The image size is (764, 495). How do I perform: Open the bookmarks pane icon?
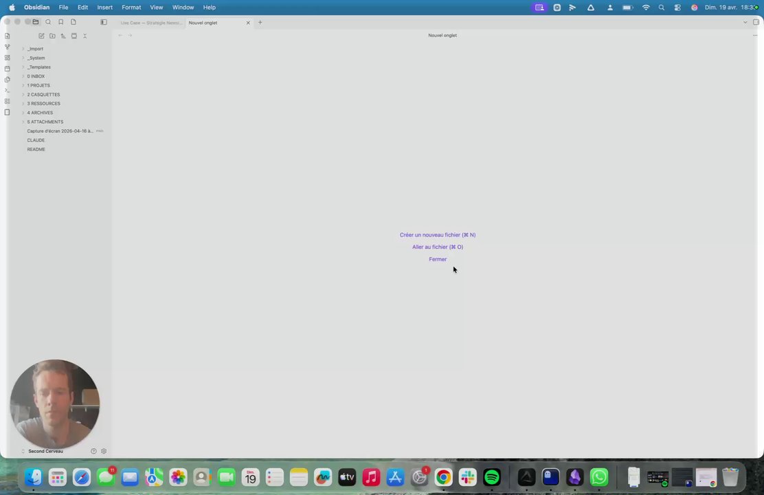61,22
